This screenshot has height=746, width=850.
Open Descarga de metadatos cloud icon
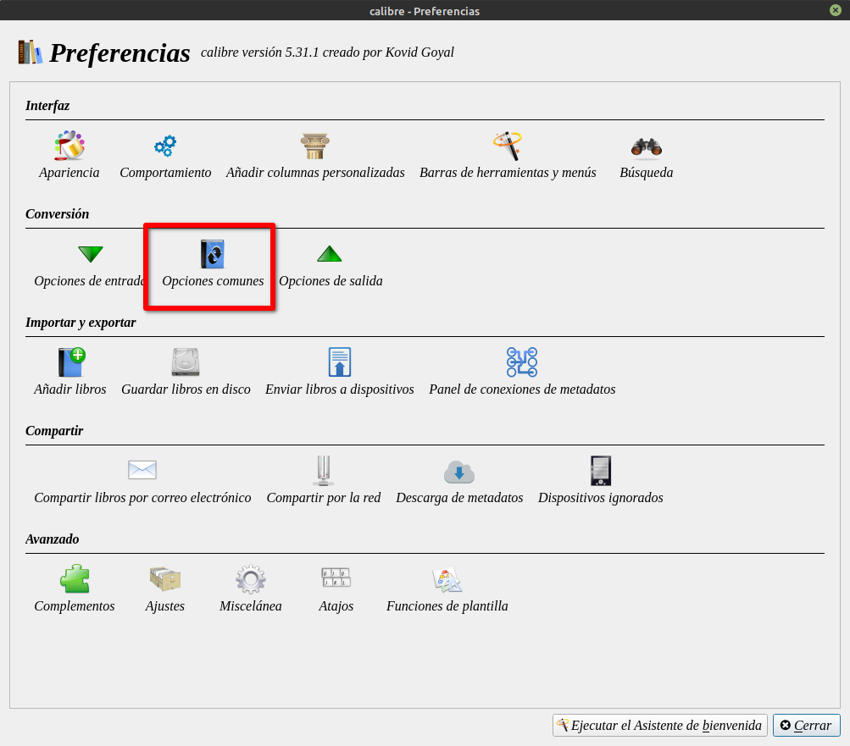click(459, 472)
